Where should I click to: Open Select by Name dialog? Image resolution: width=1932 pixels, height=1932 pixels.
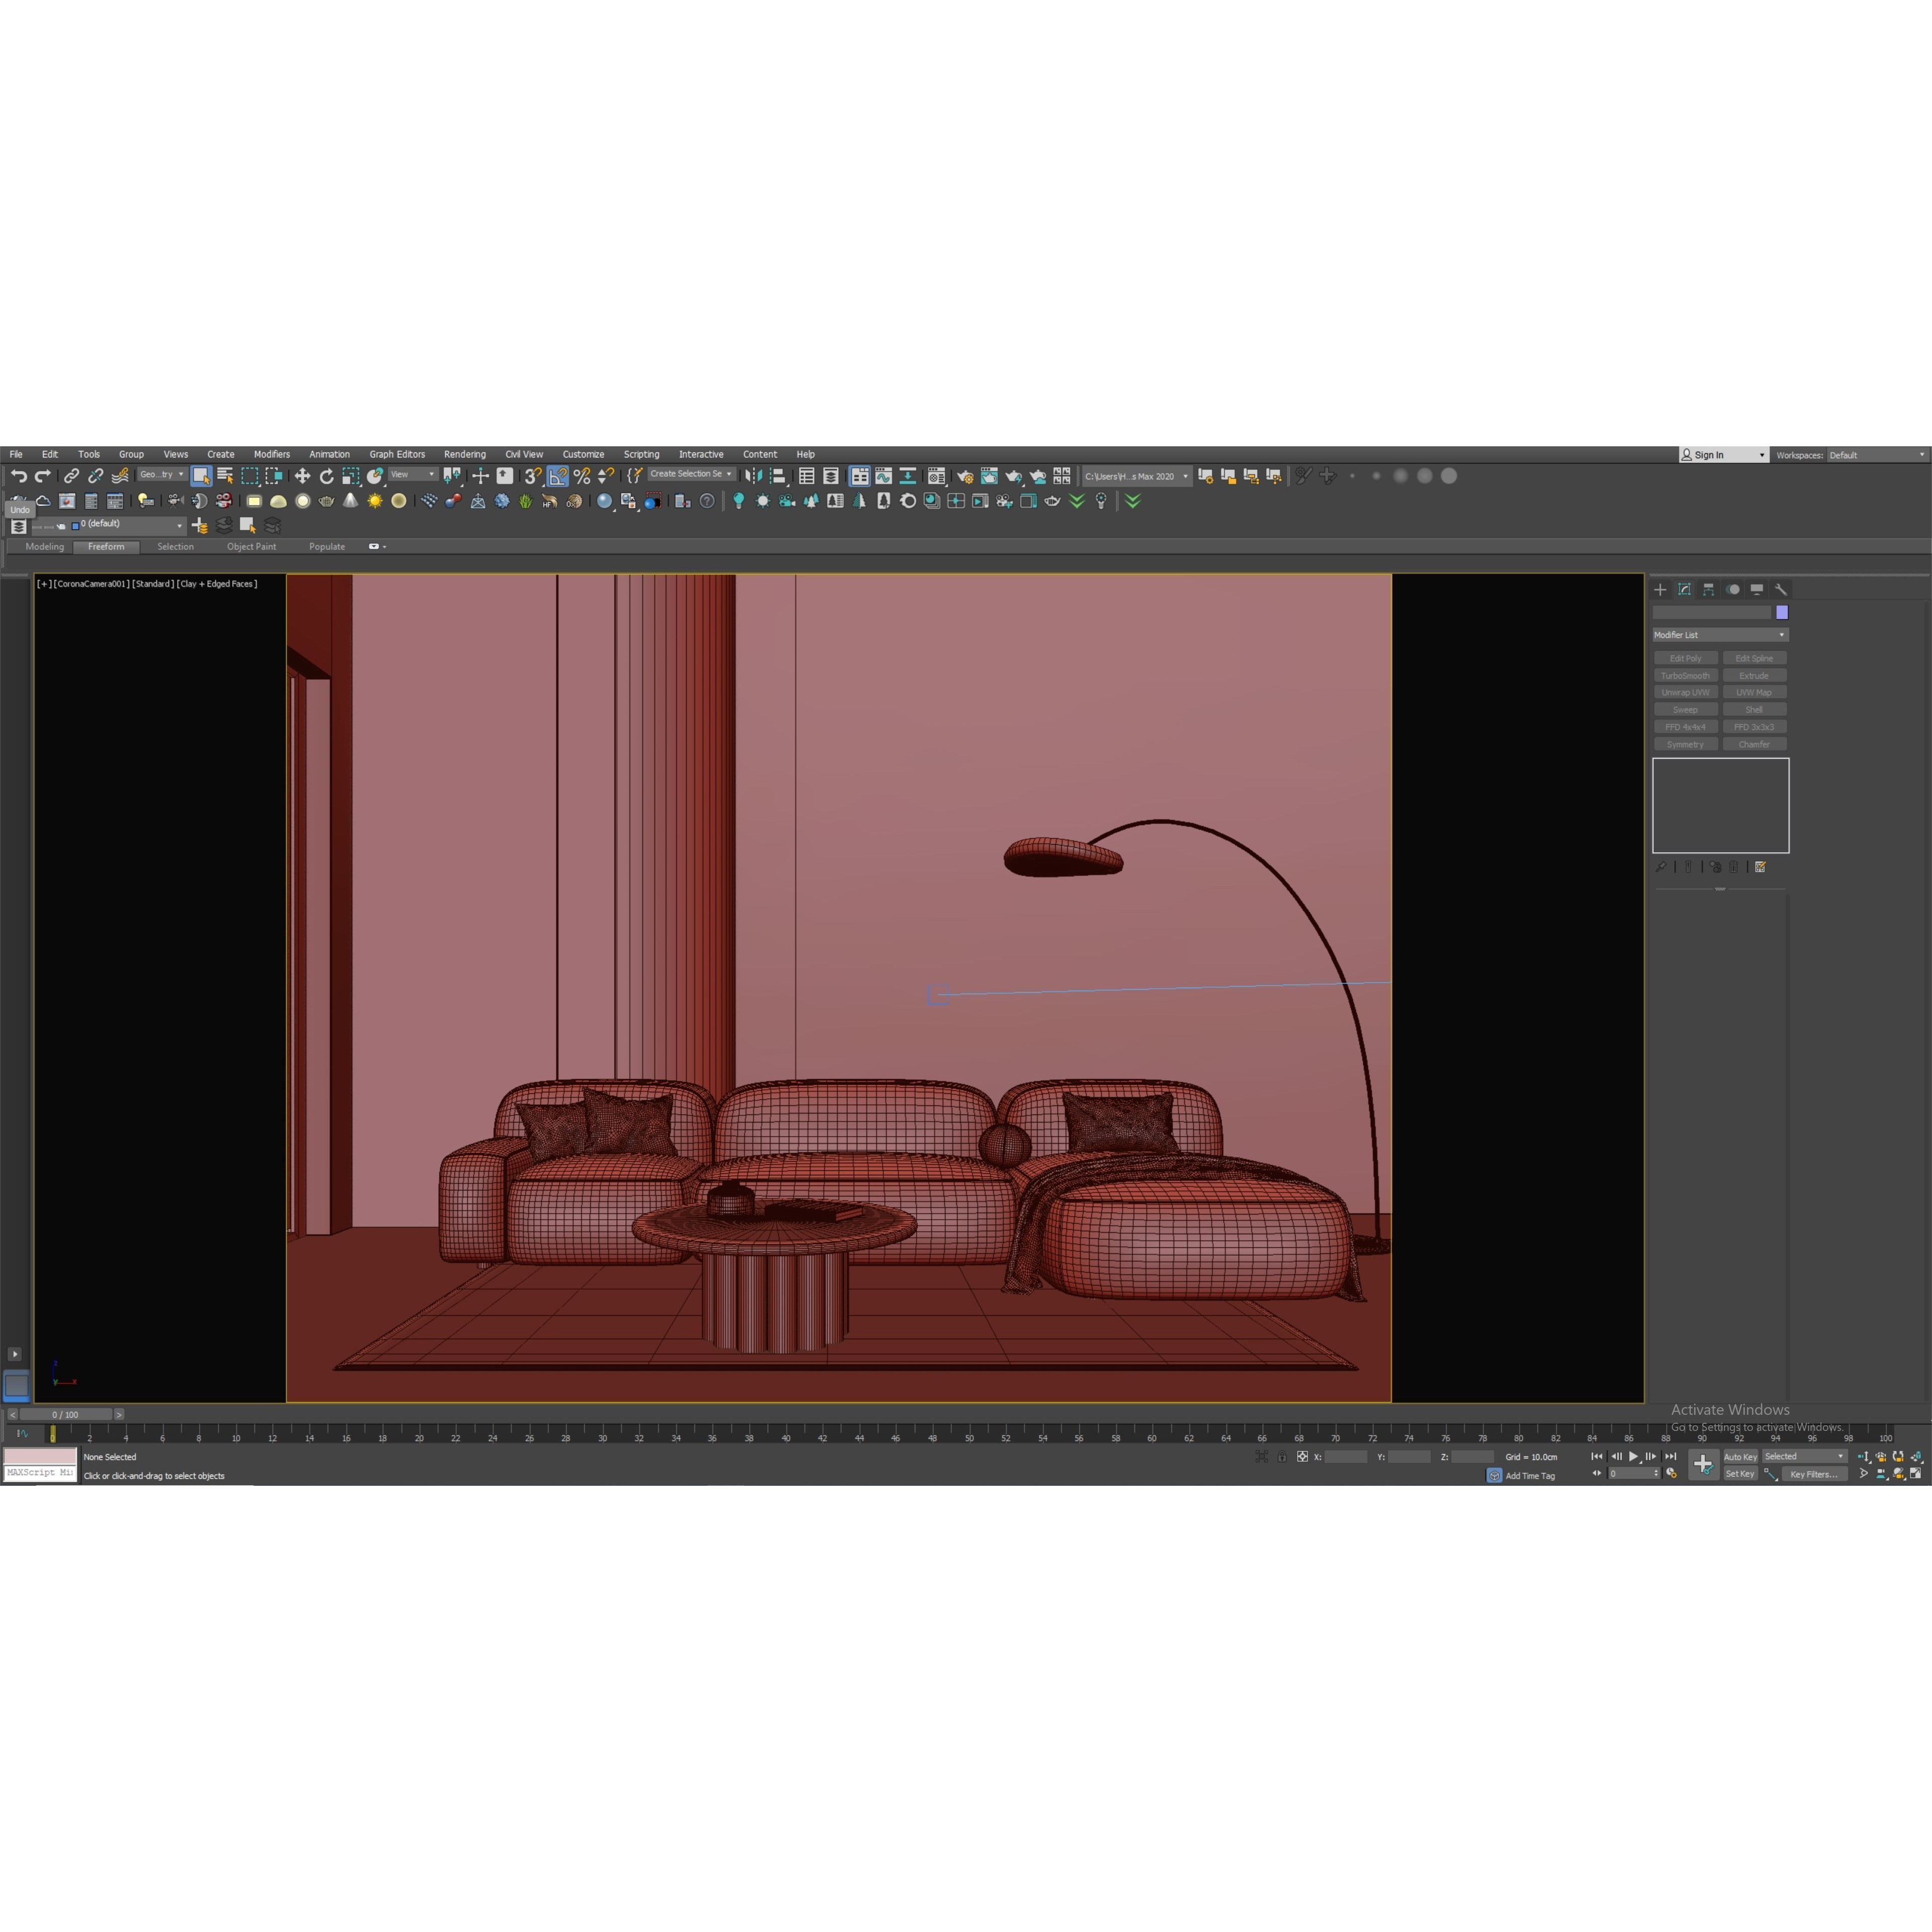coord(226,476)
